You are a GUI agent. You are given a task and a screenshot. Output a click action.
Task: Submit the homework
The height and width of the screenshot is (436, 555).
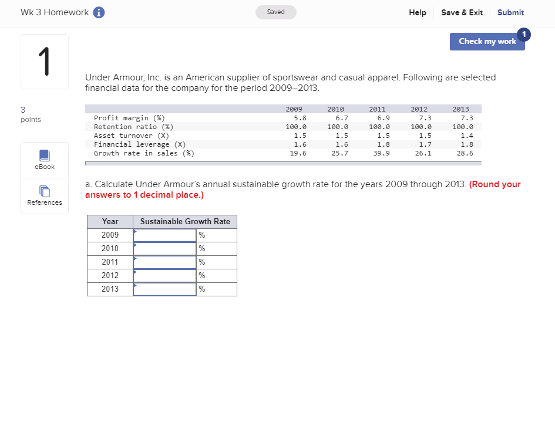coord(510,12)
